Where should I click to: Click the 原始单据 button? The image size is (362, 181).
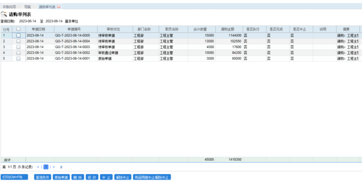click(x=61, y=177)
